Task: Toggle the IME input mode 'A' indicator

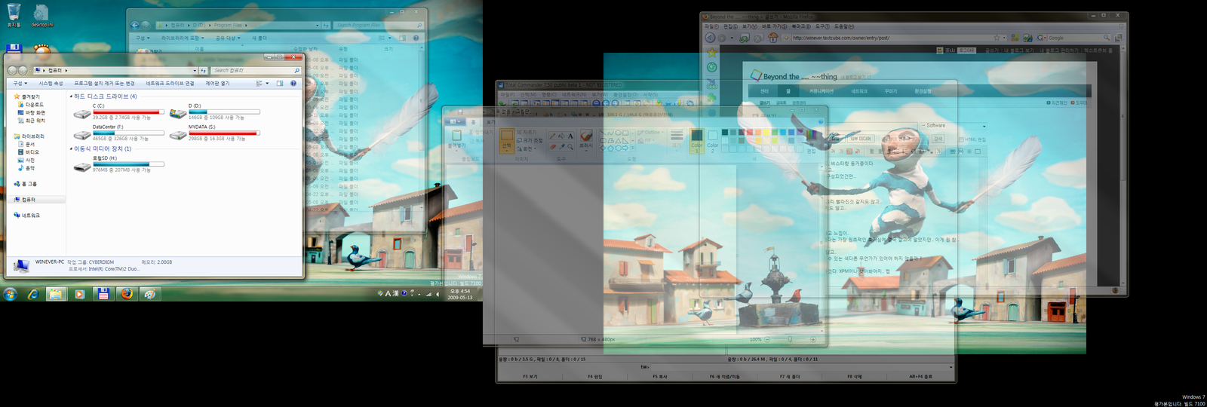Action: 388,293
